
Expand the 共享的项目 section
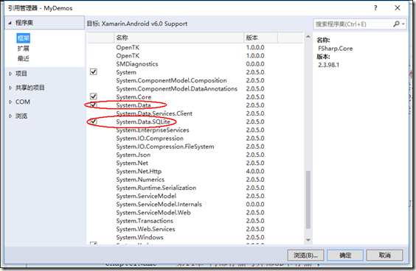(10, 88)
